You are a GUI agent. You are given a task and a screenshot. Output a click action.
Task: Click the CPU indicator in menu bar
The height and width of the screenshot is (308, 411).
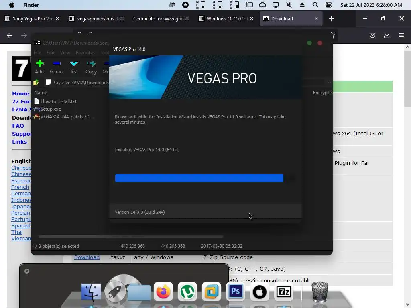tap(234, 5)
